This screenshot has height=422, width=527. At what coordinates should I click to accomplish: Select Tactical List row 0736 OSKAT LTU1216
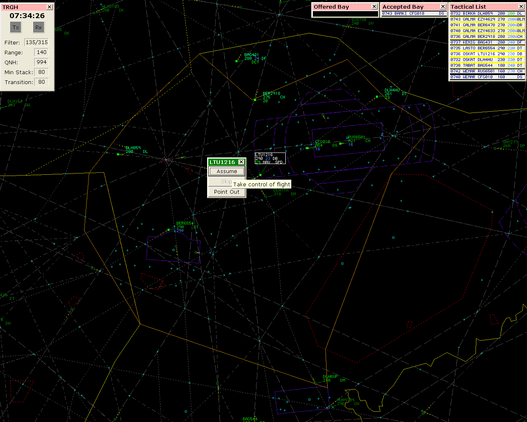tap(487, 54)
